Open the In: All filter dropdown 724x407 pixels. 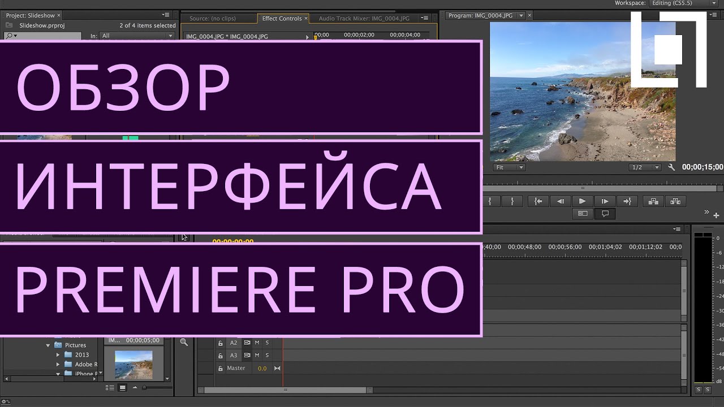(x=137, y=36)
